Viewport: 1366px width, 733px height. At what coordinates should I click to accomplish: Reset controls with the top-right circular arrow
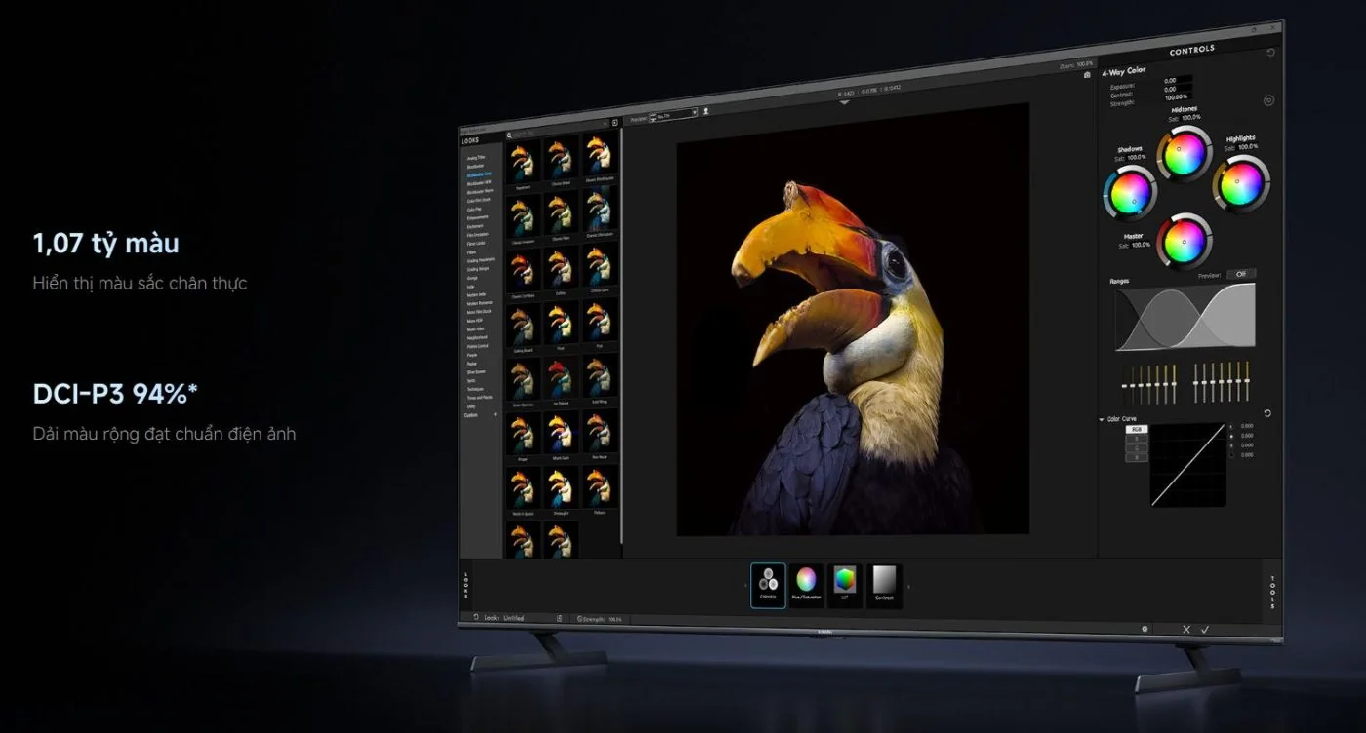coord(1270,53)
